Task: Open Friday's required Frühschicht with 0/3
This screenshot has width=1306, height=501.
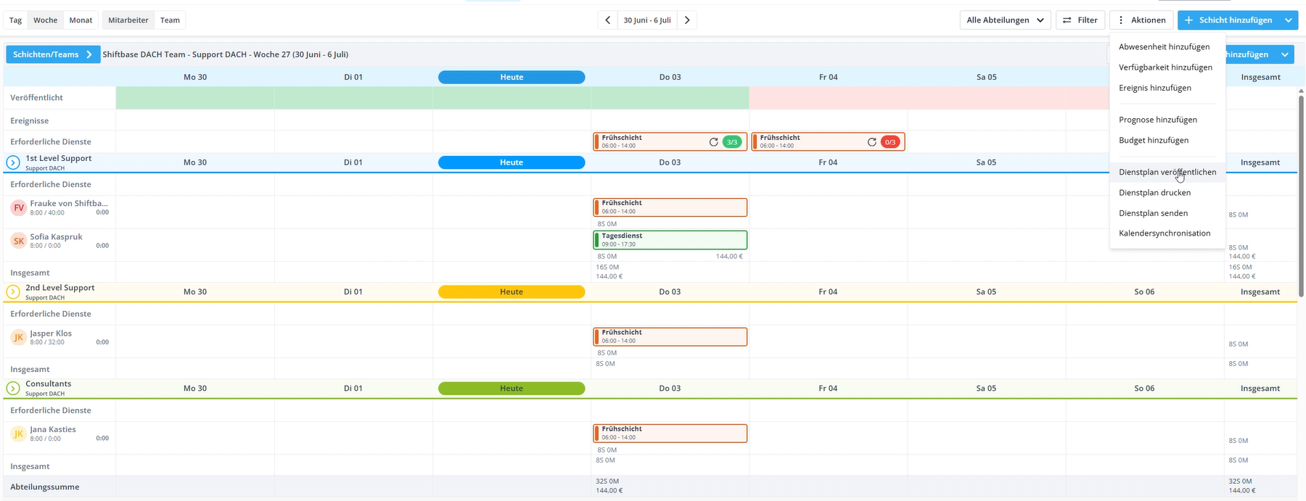Action: coord(828,142)
